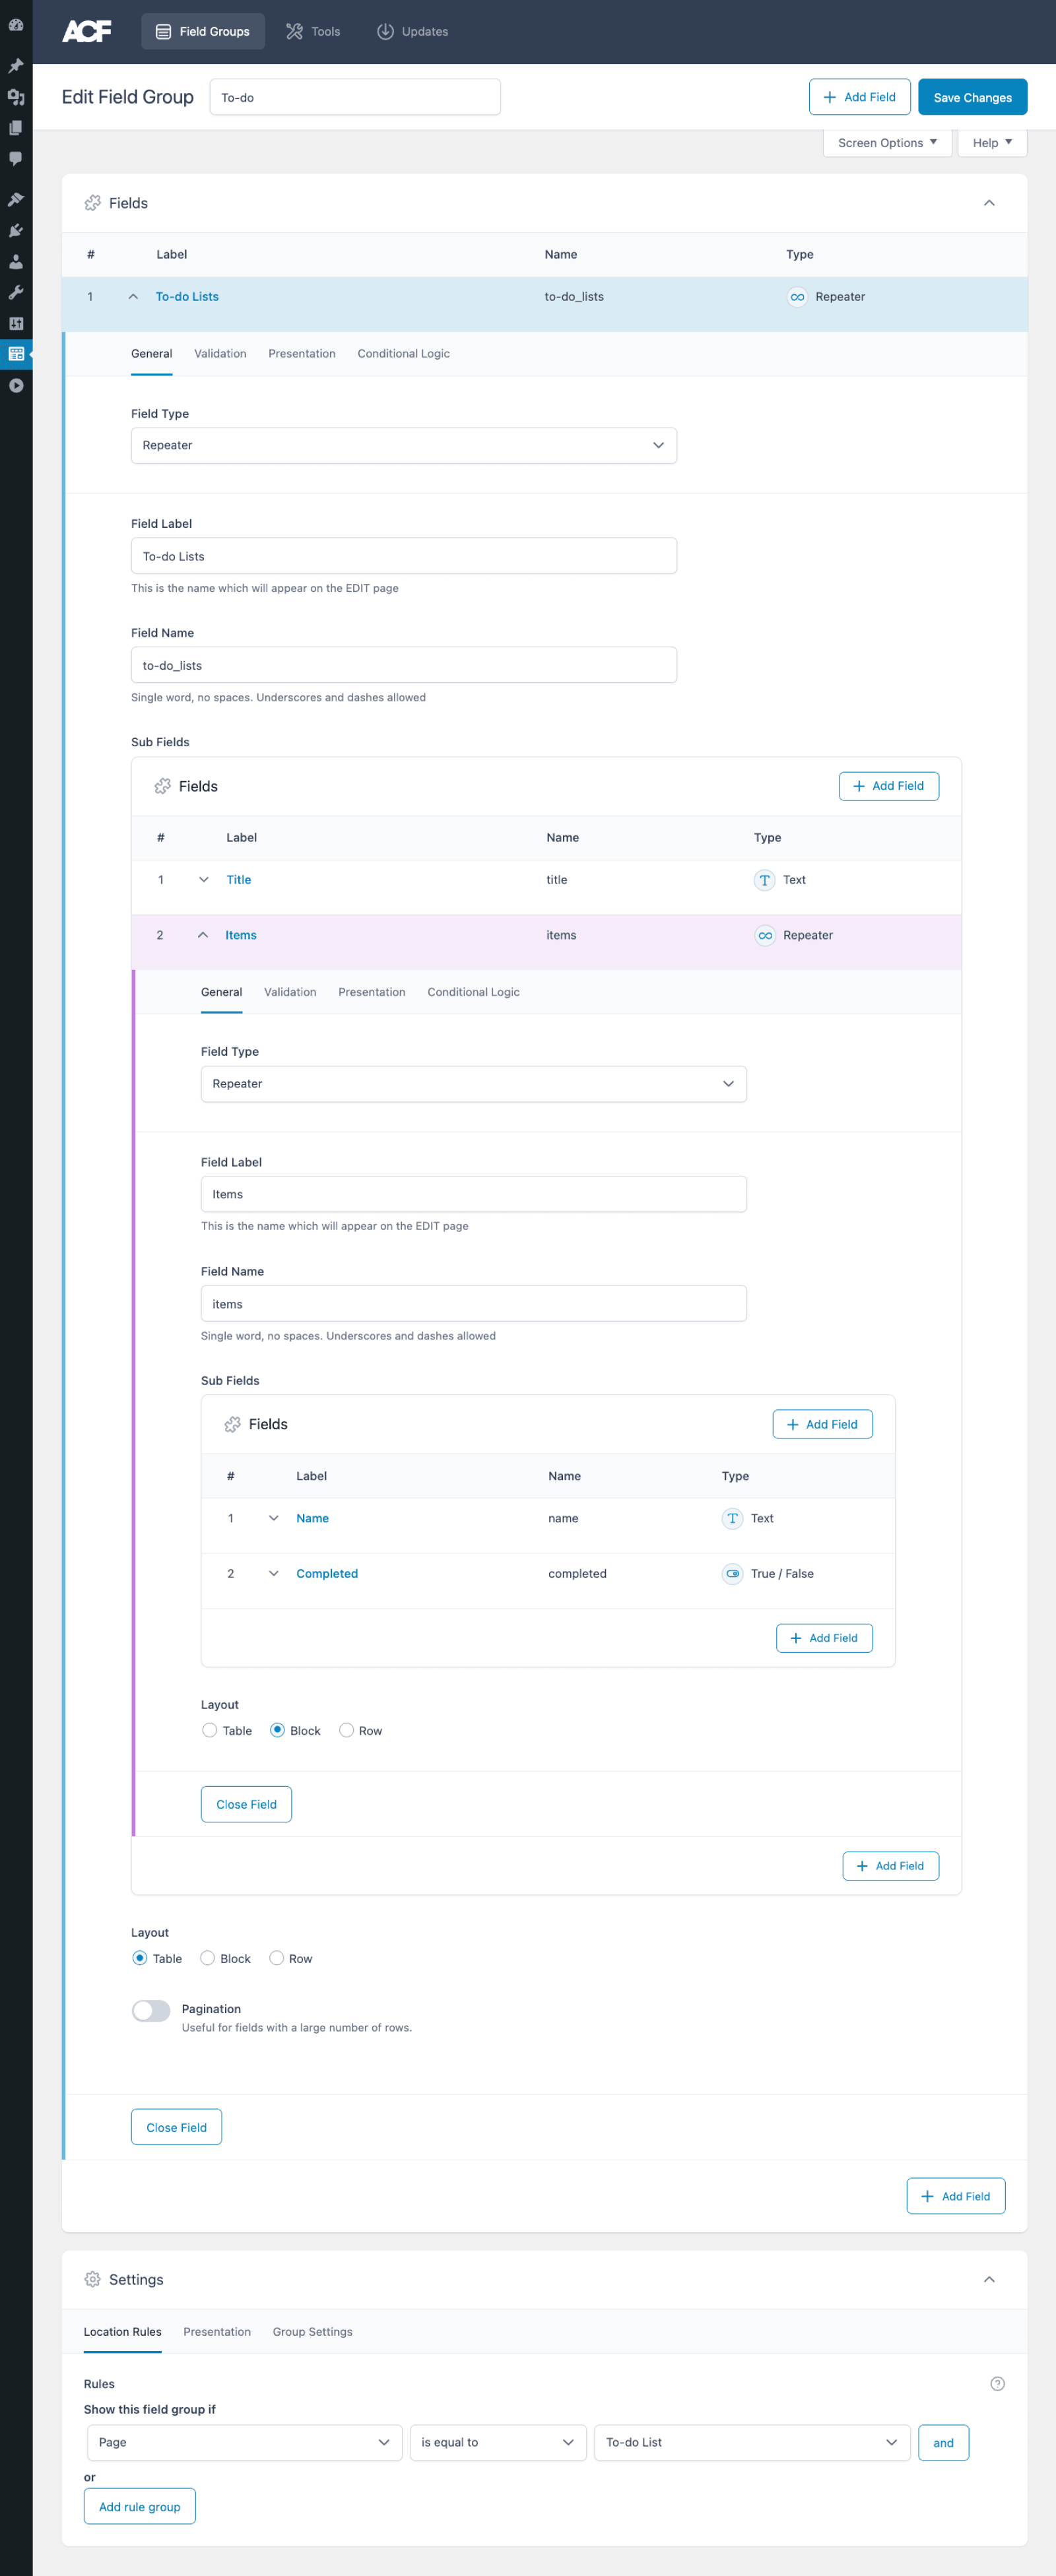Open the Location Rules tab in Settings
Screen dimensions: 1056x2576
coord(122,2331)
